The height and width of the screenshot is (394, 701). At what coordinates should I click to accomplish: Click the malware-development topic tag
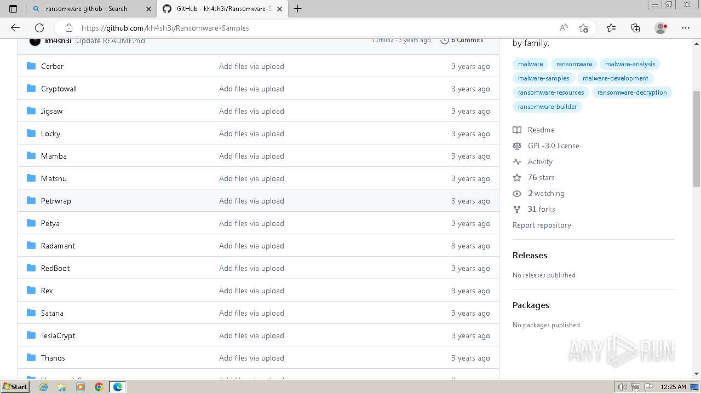point(615,78)
